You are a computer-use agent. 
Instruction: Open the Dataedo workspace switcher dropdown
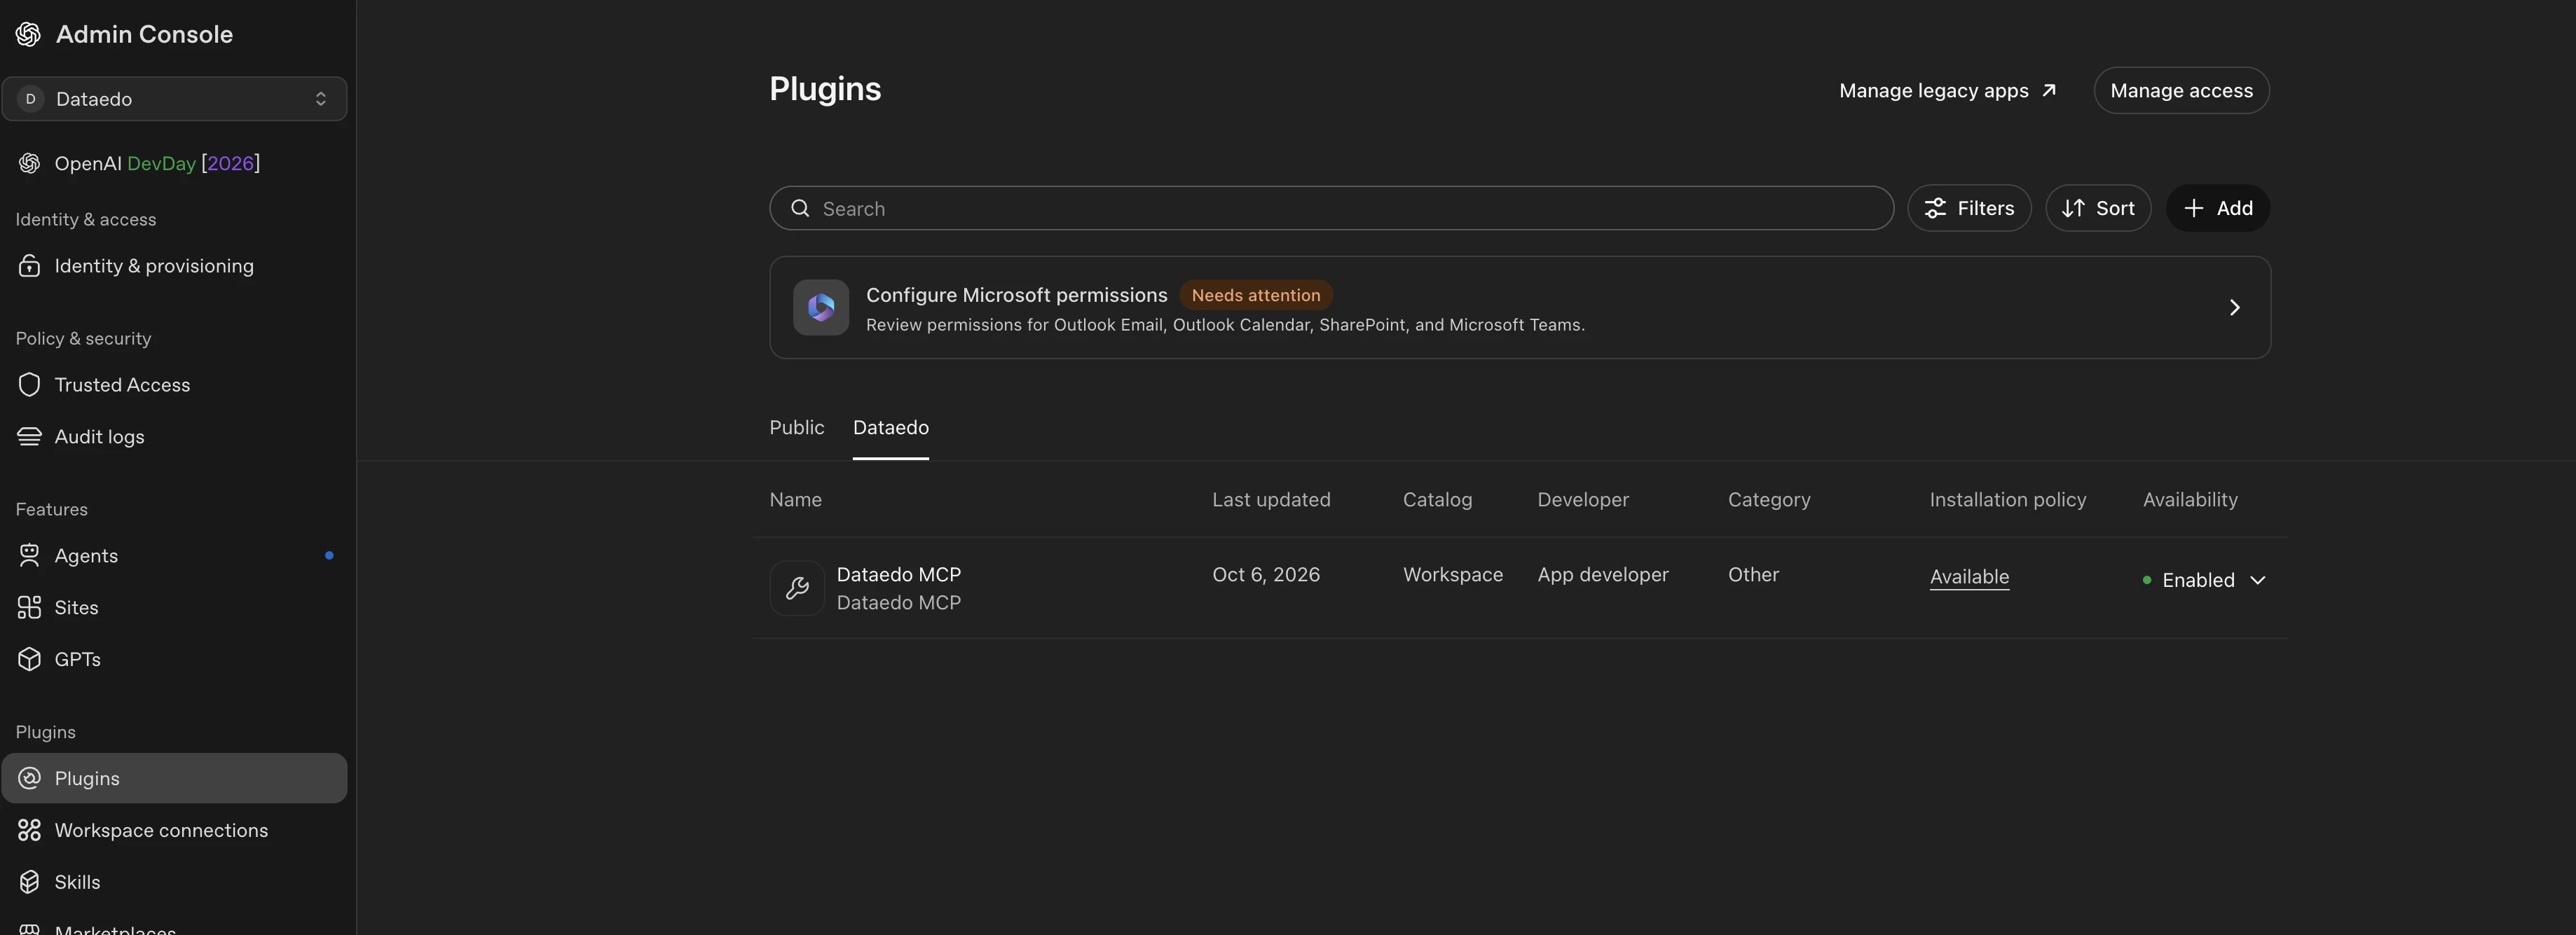[x=174, y=99]
